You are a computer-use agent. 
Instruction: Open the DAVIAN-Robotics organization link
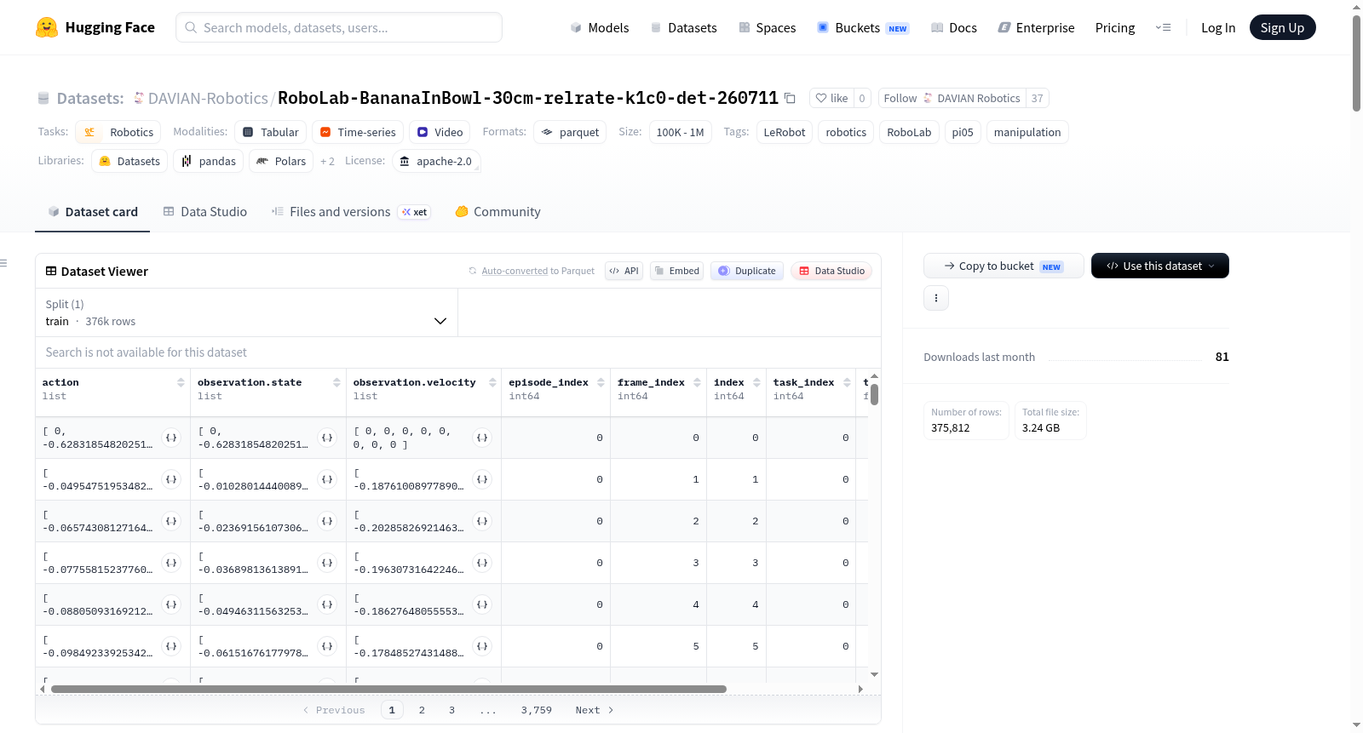click(x=208, y=98)
